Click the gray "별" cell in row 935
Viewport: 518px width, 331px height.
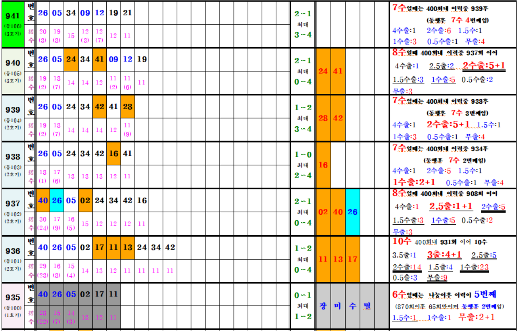367,306
